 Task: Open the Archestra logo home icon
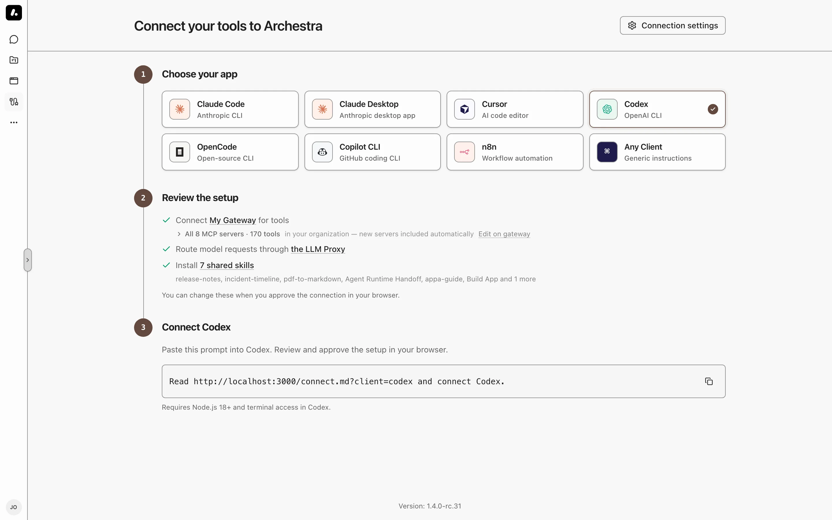click(x=14, y=13)
